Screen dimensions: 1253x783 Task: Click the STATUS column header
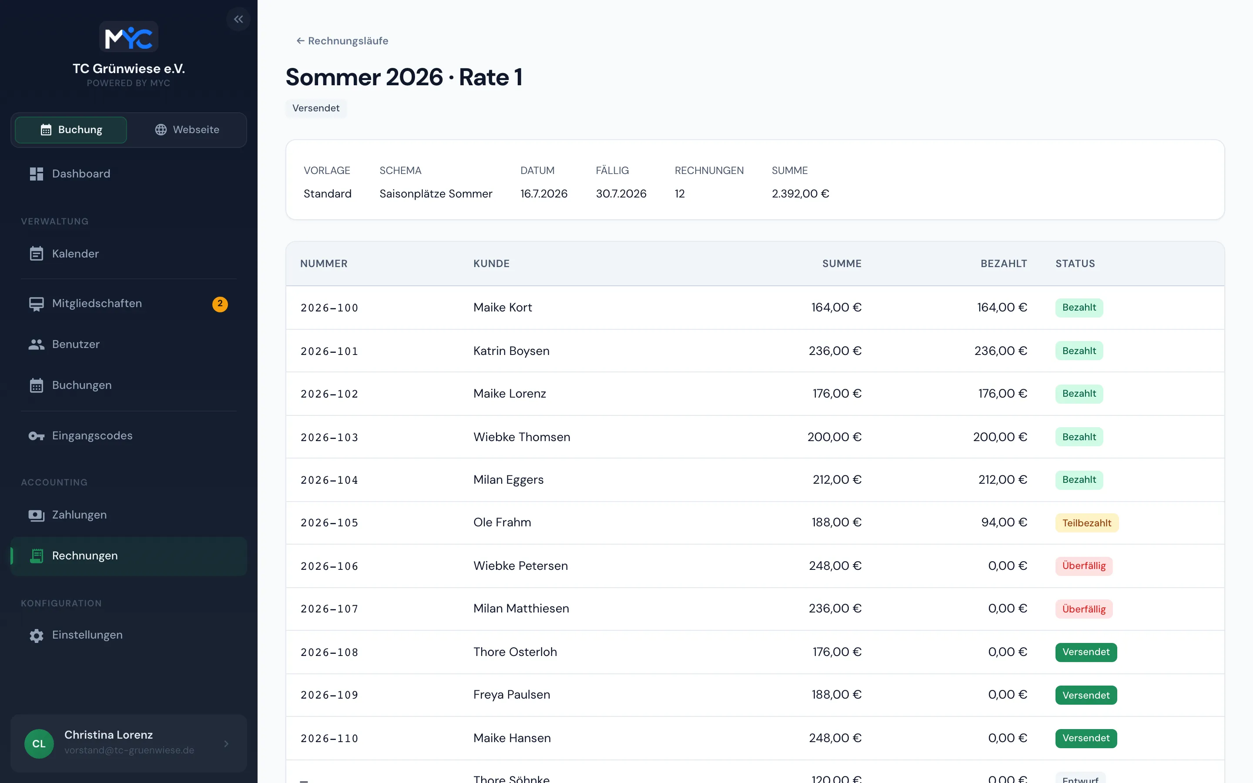(x=1075, y=264)
